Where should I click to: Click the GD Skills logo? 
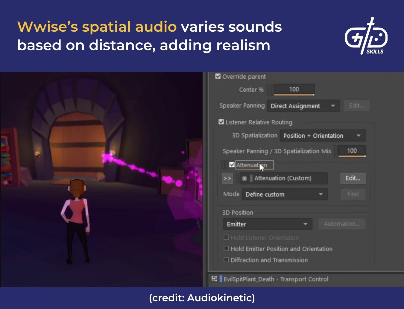[x=366, y=37]
